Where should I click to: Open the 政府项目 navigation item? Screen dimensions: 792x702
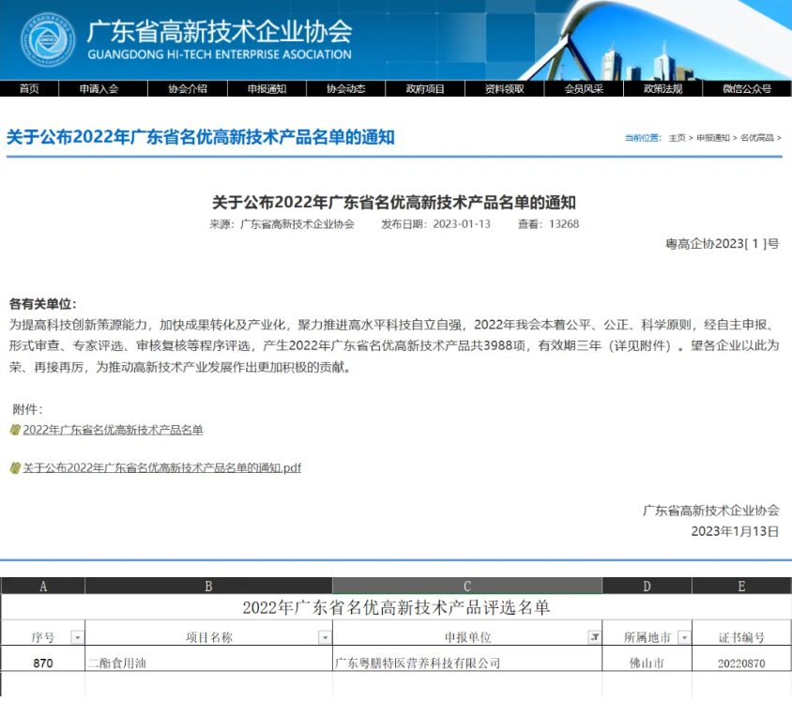[x=425, y=89]
